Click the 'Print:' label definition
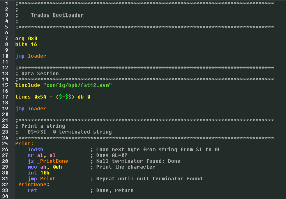 click(25, 143)
